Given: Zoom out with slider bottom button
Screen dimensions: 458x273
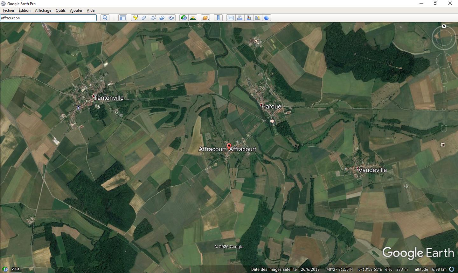Looking at the screenshot, I should click(x=444, y=129).
